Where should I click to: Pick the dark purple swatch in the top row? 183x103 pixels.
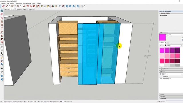pyautogui.click(x=178, y=51)
